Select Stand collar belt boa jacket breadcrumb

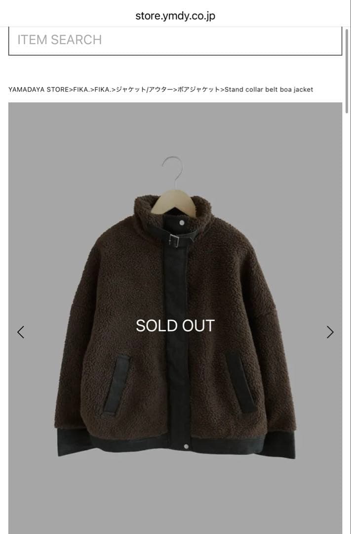coord(269,89)
